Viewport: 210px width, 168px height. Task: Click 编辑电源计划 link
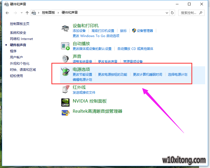point(82,80)
